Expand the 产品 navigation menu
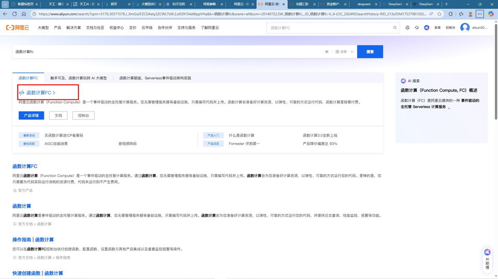 (57, 27)
